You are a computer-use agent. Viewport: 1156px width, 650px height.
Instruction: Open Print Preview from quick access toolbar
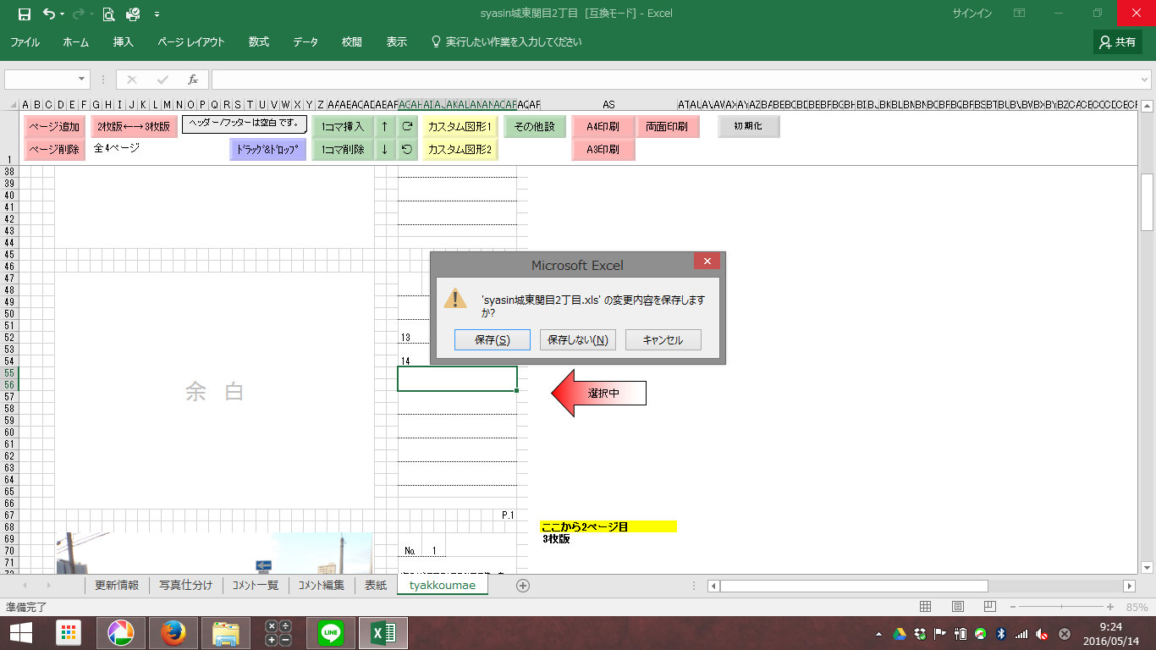click(108, 14)
